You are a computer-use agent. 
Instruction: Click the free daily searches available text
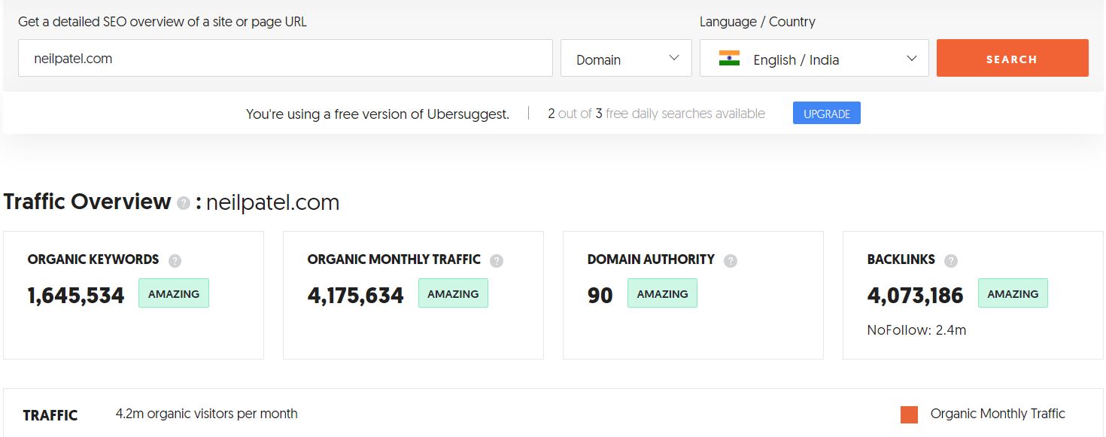point(656,114)
